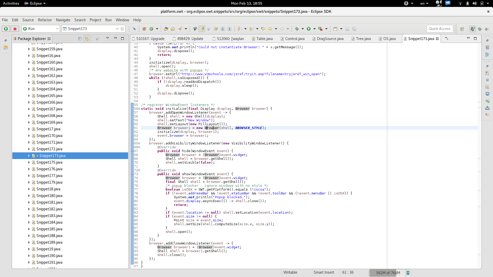Viewport: 493px width, 277px height.
Task: Open the Package Explorer View Menu
Action: (x=108, y=38)
